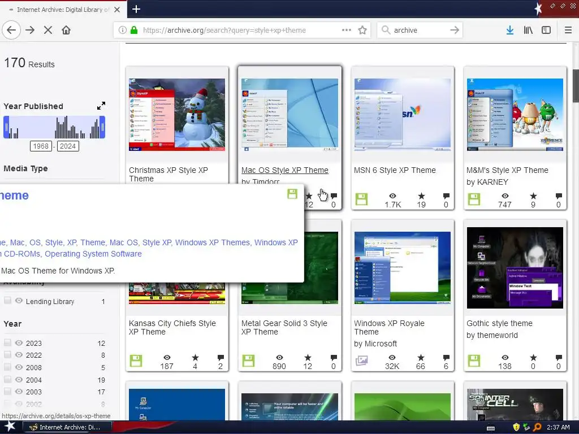Open page actions three-dot menu
The image size is (579, 434).
pyautogui.click(x=347, y=30)
